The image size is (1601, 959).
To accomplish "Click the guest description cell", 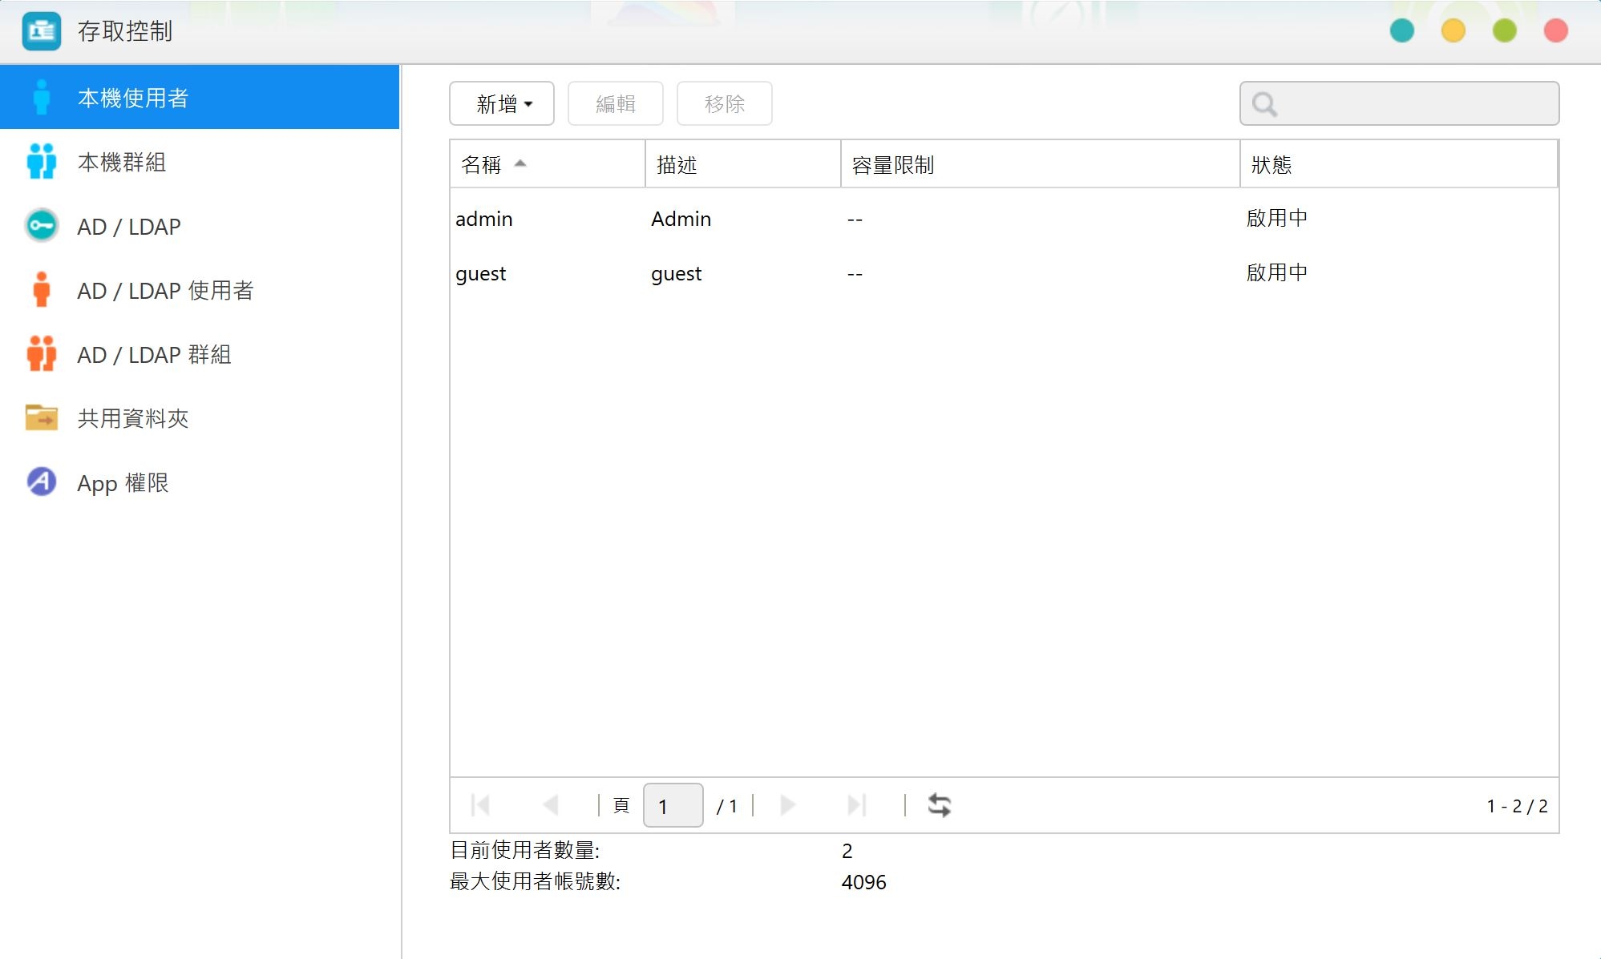I will (x=677, y=274).
